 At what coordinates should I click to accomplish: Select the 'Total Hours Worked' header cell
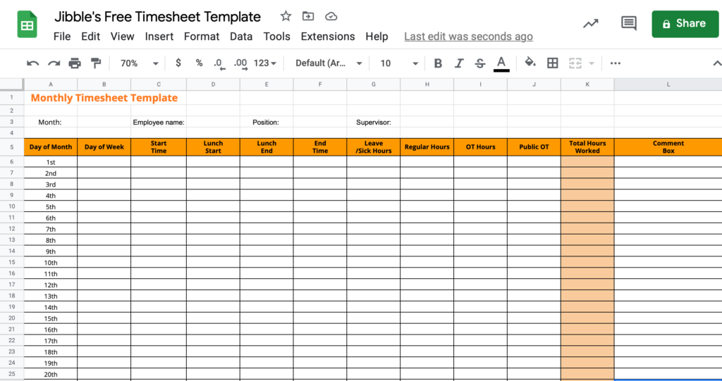point(587,147)
